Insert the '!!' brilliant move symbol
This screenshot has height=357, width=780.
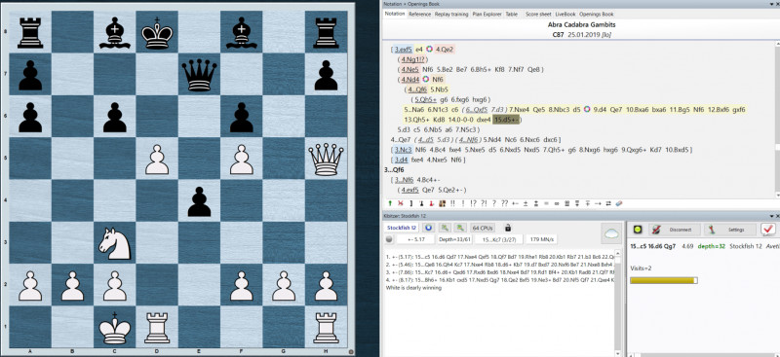click(452, 203)
